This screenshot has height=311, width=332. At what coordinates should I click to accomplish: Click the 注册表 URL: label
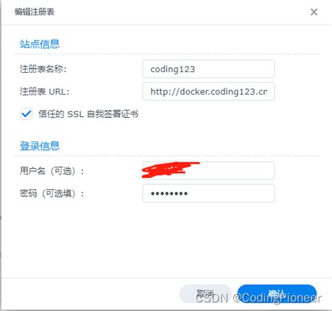(x=44, y=92)
